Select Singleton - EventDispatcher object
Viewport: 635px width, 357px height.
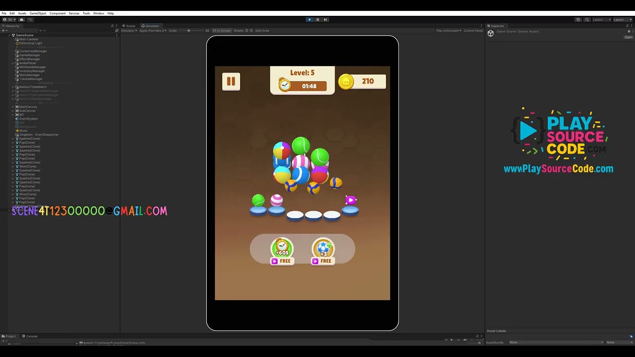pyautogui.click(x=38, y=134)
